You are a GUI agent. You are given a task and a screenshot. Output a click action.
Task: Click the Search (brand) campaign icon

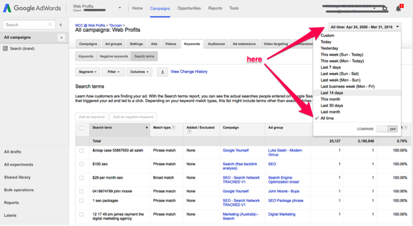point(5,48)
